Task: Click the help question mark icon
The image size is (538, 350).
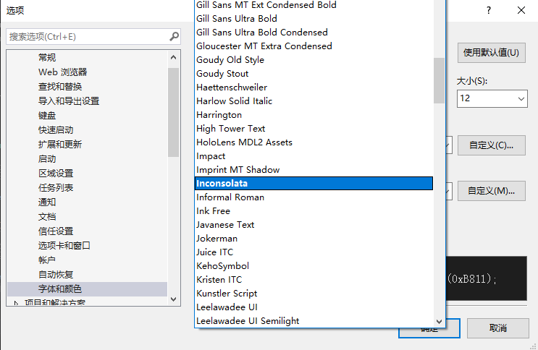Action: (489, 10)
